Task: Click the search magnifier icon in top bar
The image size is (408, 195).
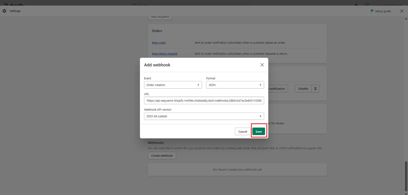Action: point(134,5)
